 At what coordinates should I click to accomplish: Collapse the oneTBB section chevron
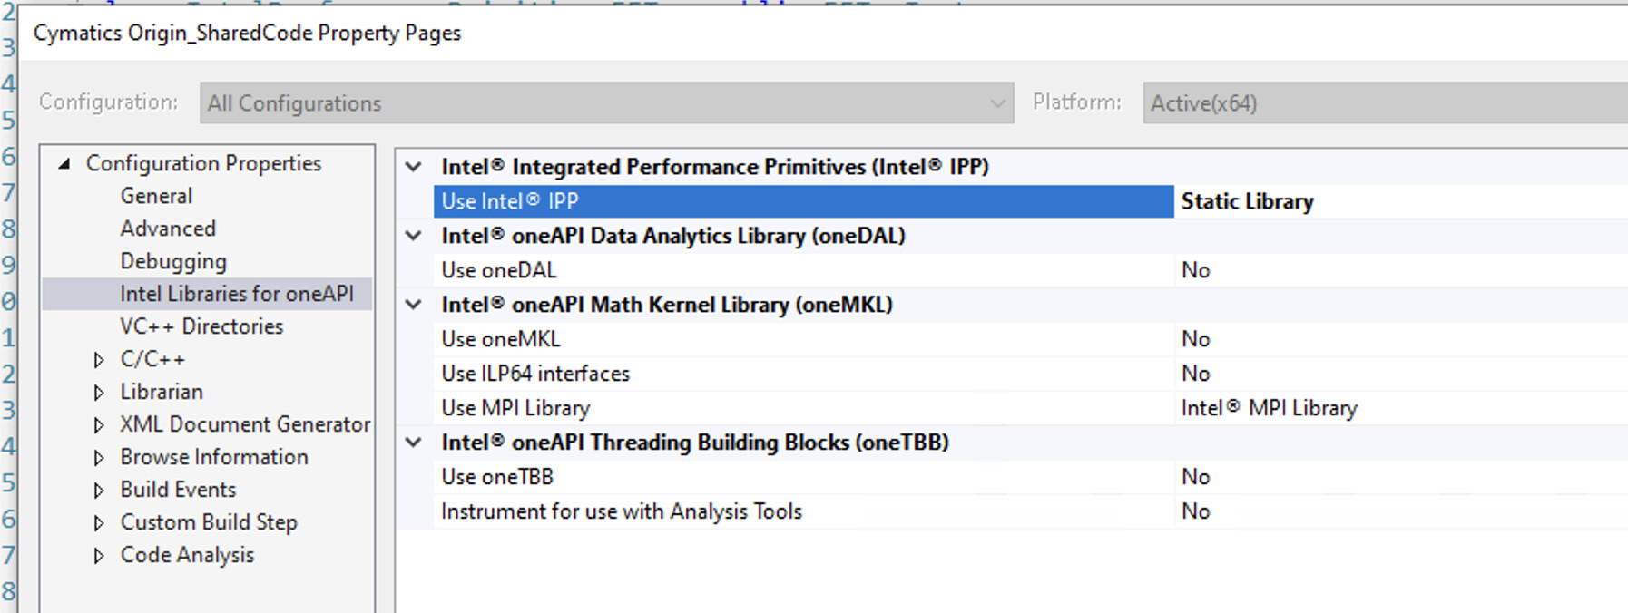click(414, 443)
